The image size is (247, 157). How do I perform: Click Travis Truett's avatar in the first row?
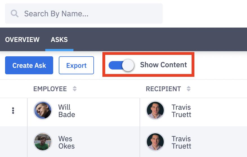[x=155, y=111]
